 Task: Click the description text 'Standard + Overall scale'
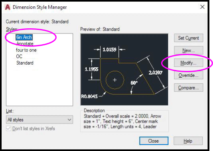tap(107, 116)
